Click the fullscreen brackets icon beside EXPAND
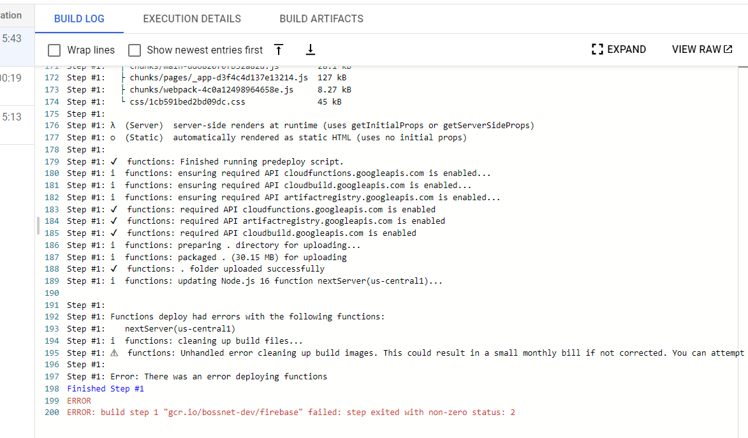The image size is (748, 438). pos(597,48)
